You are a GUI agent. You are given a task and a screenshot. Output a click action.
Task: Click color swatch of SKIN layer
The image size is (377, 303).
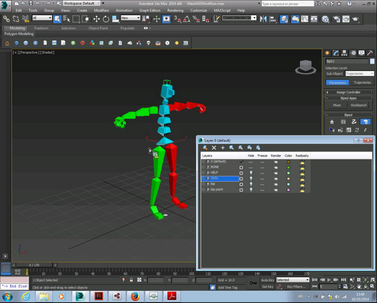(288, 179)
